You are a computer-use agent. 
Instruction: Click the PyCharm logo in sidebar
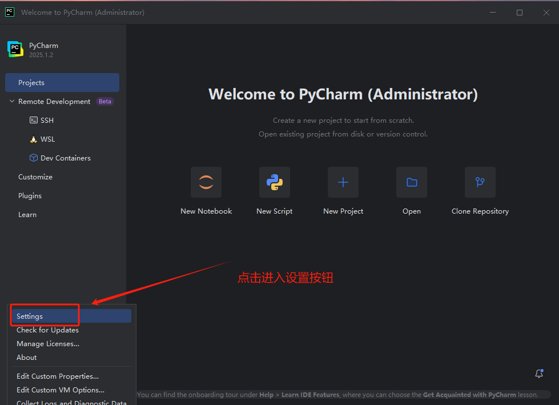pyautogui.click(x=15, y=49)
